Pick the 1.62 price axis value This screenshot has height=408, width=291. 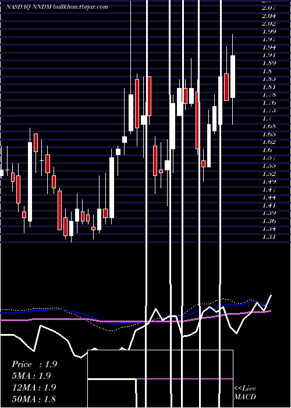[x=269, y=142]
